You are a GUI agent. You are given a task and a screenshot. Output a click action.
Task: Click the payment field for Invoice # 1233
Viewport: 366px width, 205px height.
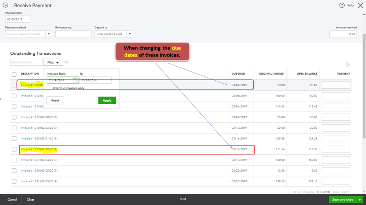coord(336,85)
